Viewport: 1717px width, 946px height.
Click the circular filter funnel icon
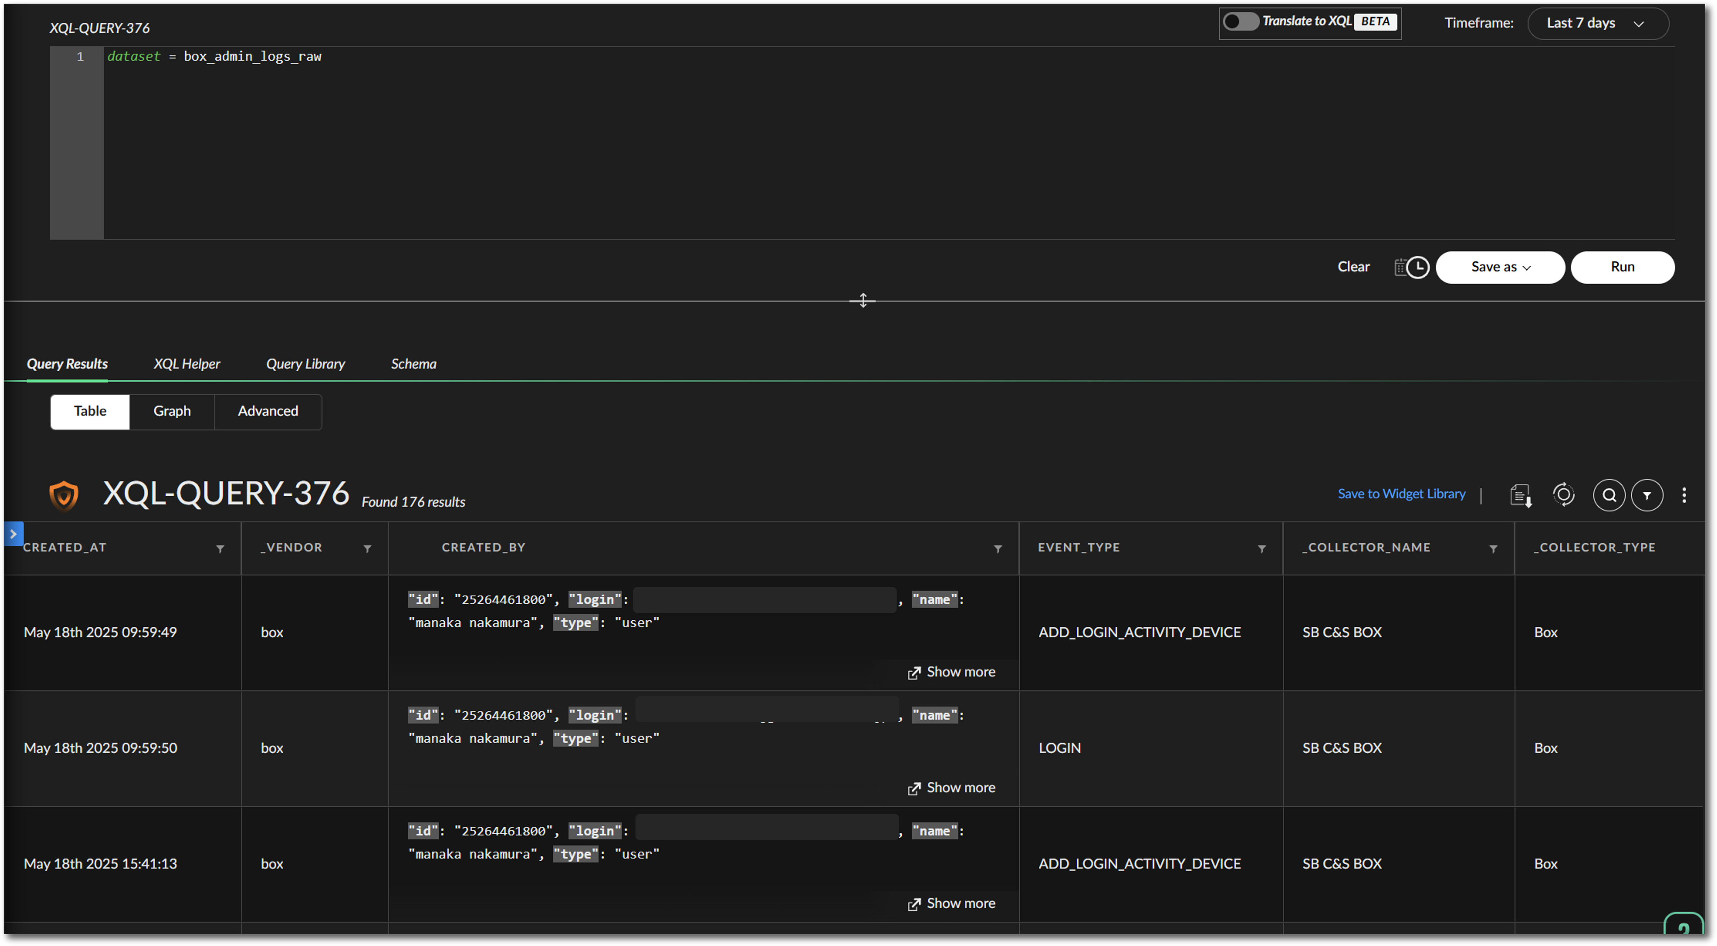1647,495
